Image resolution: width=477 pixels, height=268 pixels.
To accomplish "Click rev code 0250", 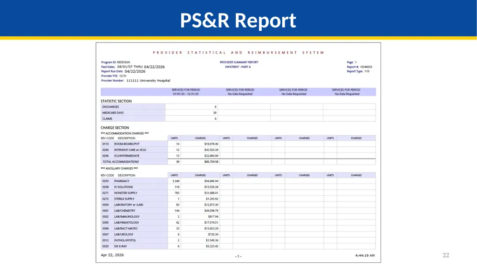I will 106,181.
